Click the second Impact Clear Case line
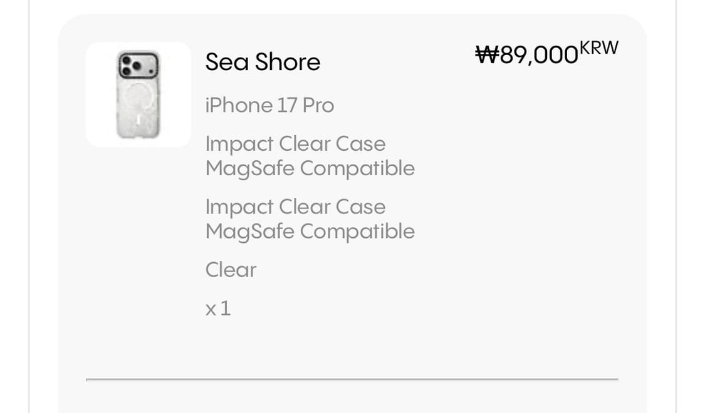The image size is (705, 413). (x=295, y=207)
